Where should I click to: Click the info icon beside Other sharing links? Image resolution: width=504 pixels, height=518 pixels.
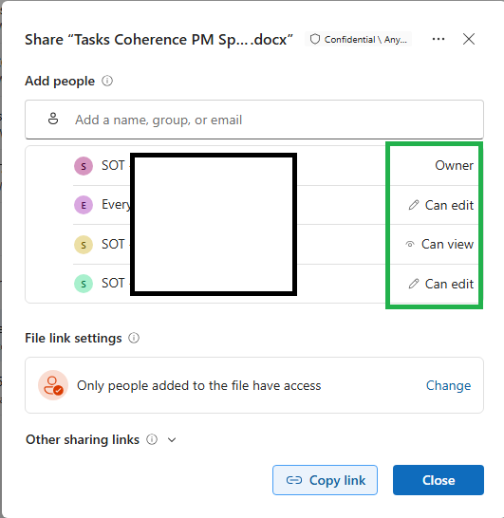(x=152, y=439)
